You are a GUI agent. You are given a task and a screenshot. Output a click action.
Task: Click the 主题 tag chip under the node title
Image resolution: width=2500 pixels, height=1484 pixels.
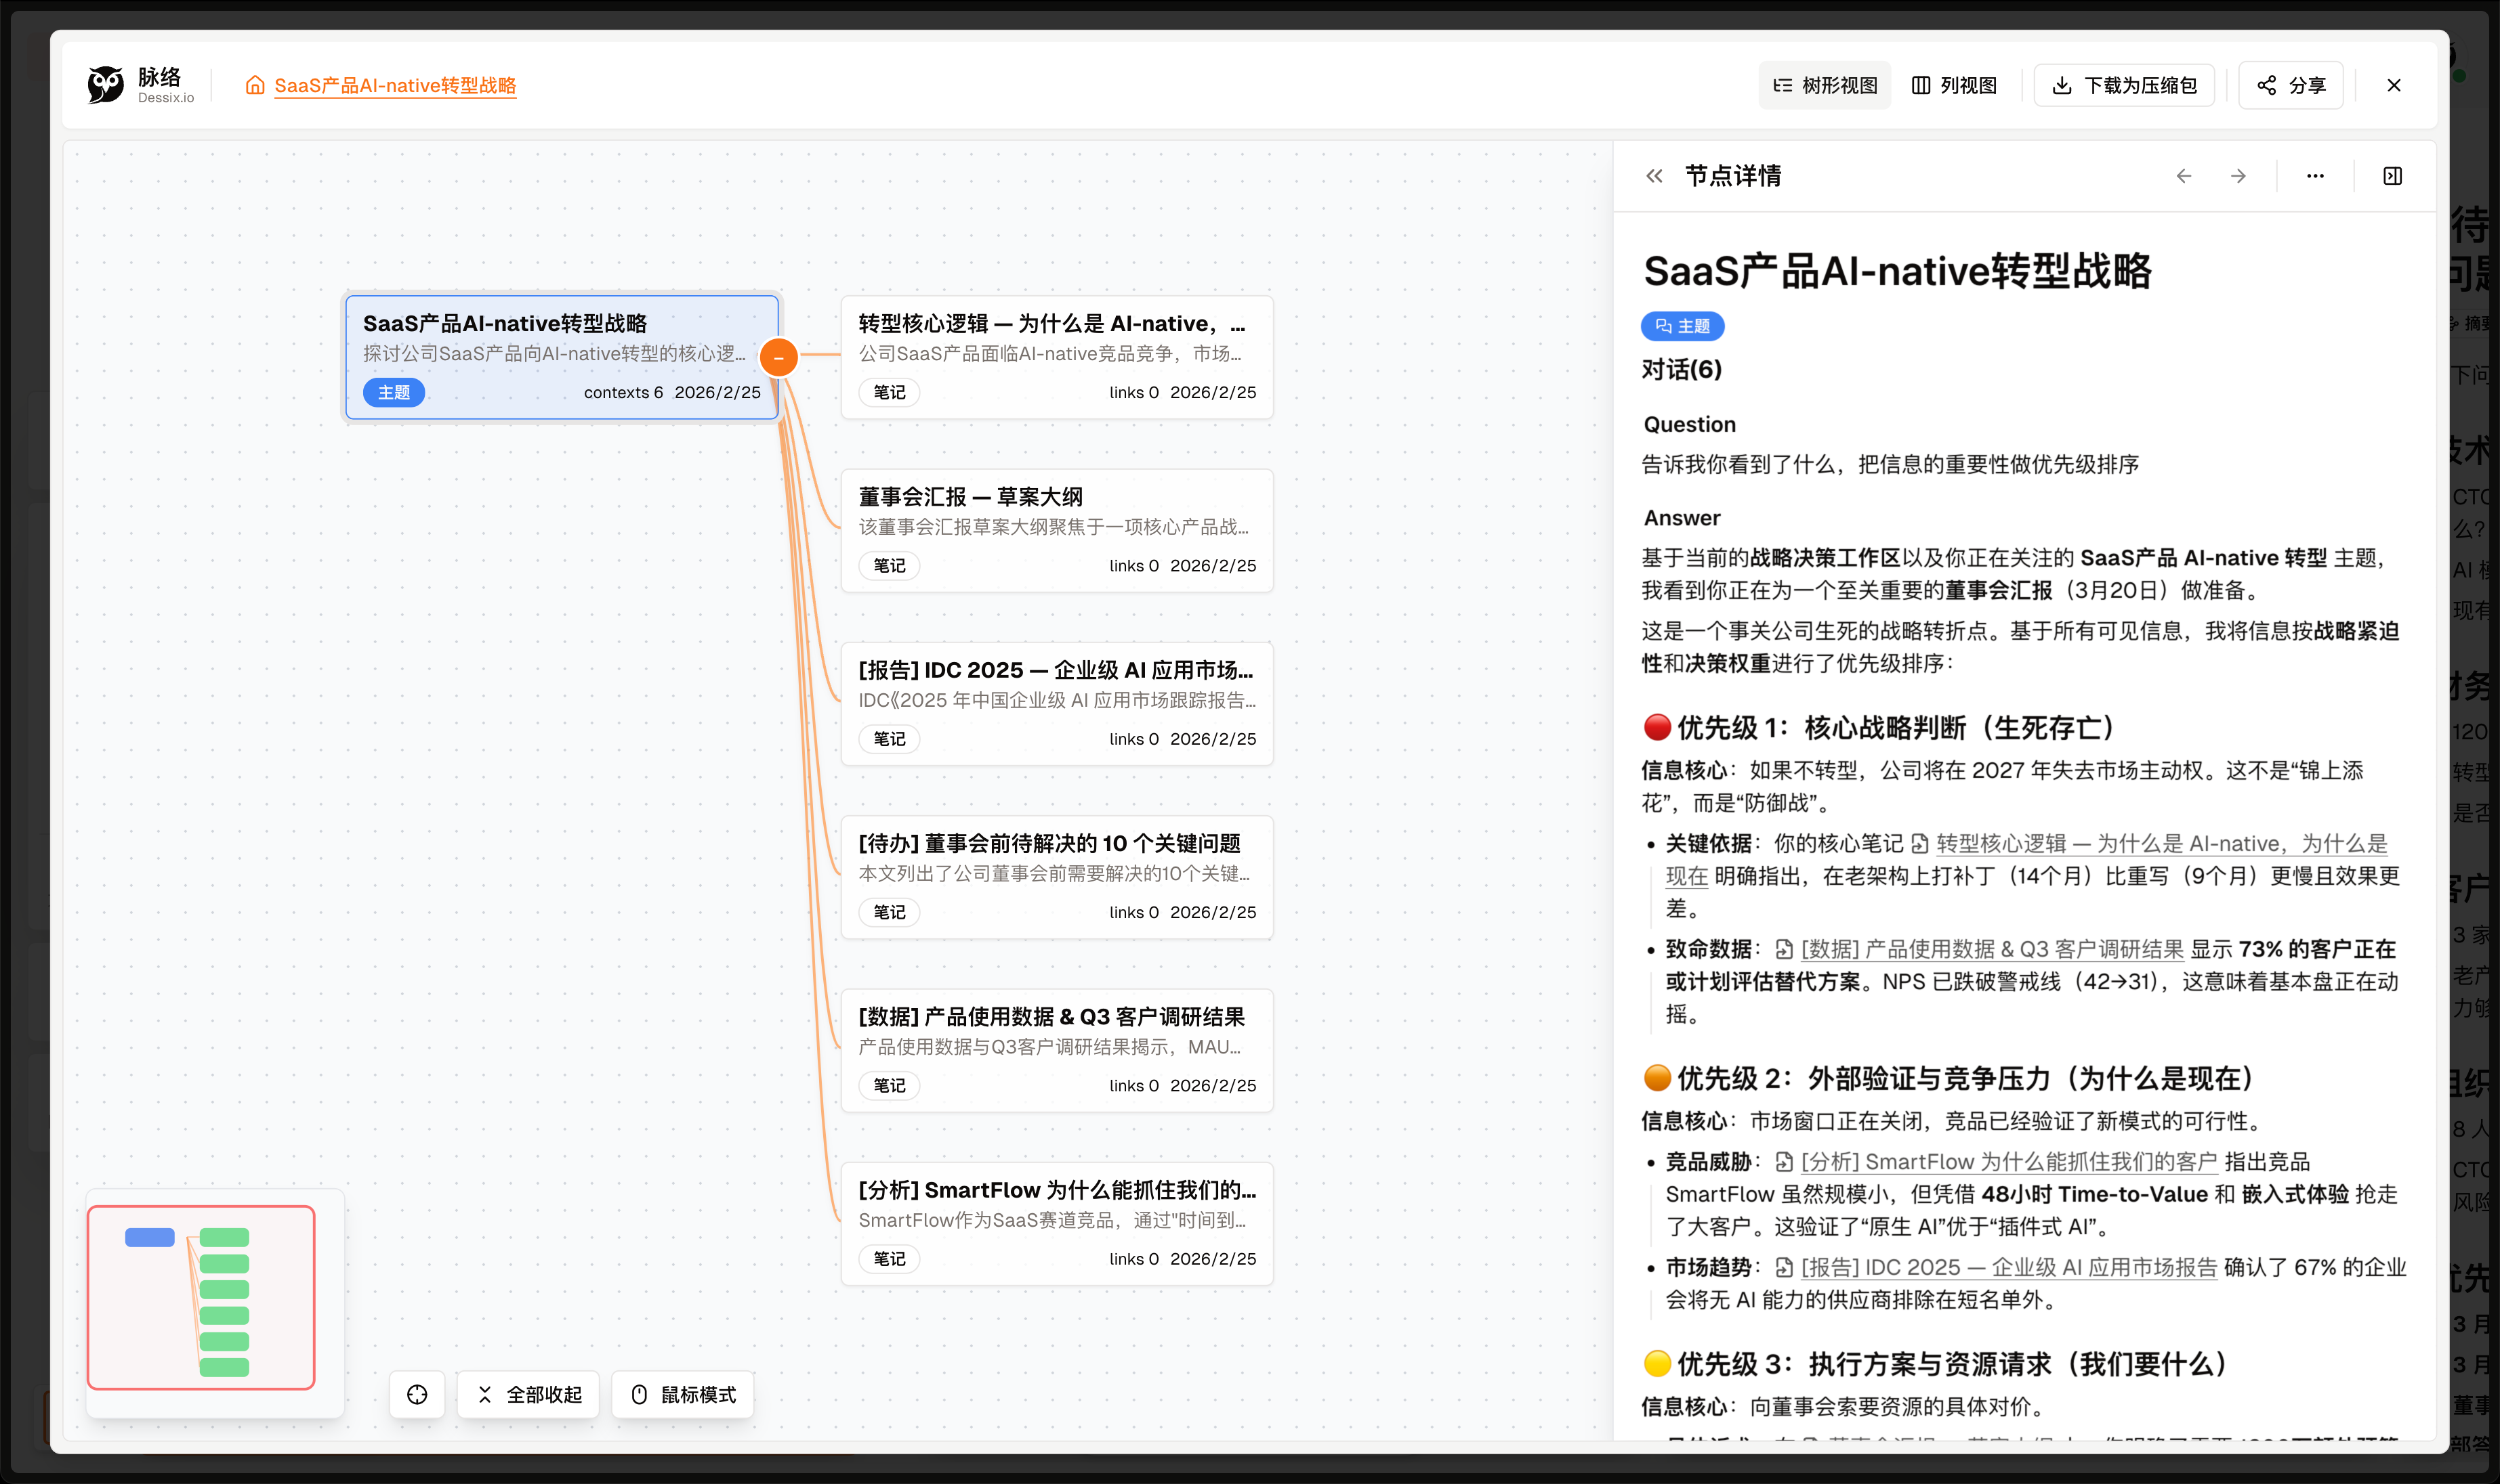point(1682,326)
